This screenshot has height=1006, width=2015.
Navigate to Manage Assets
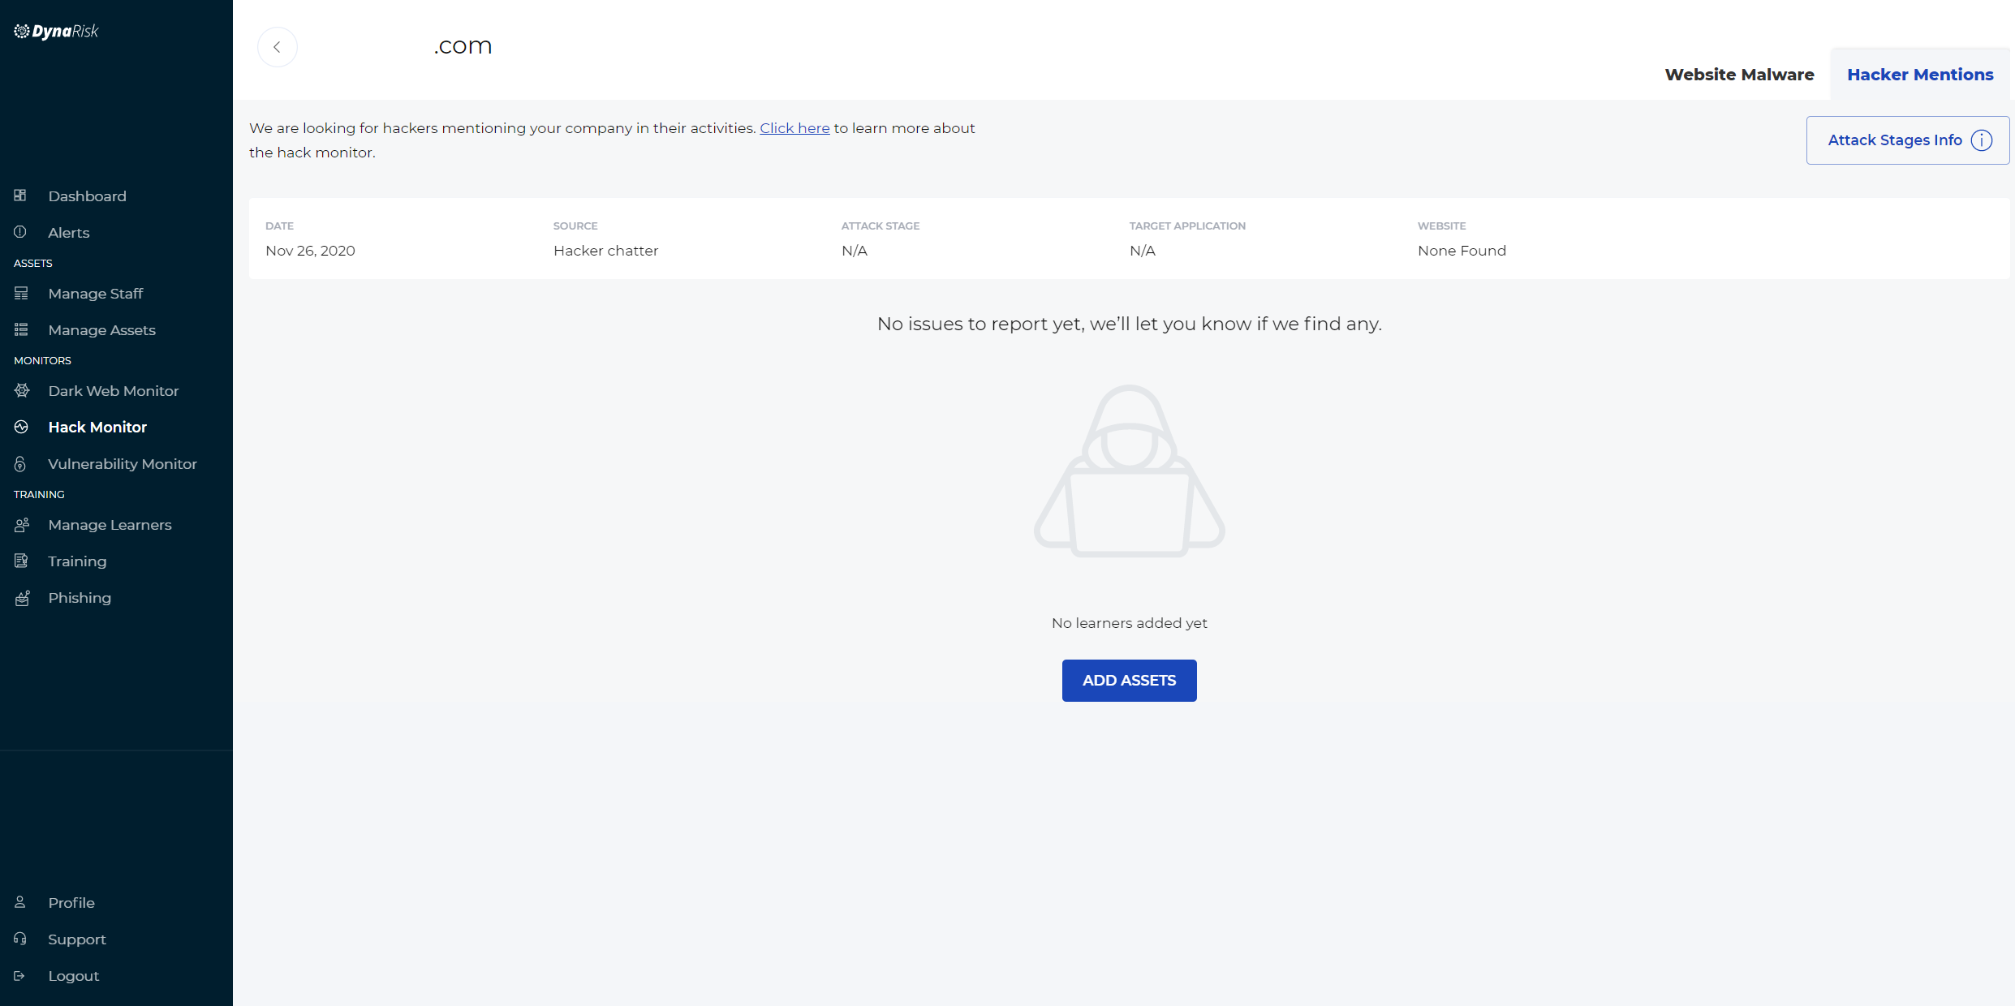(x=101, y=330)
